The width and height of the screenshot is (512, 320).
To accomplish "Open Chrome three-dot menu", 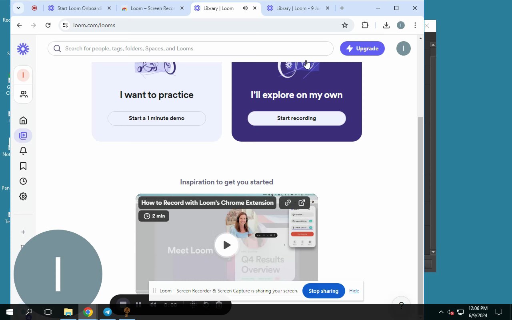I will [x=415, y=25].
